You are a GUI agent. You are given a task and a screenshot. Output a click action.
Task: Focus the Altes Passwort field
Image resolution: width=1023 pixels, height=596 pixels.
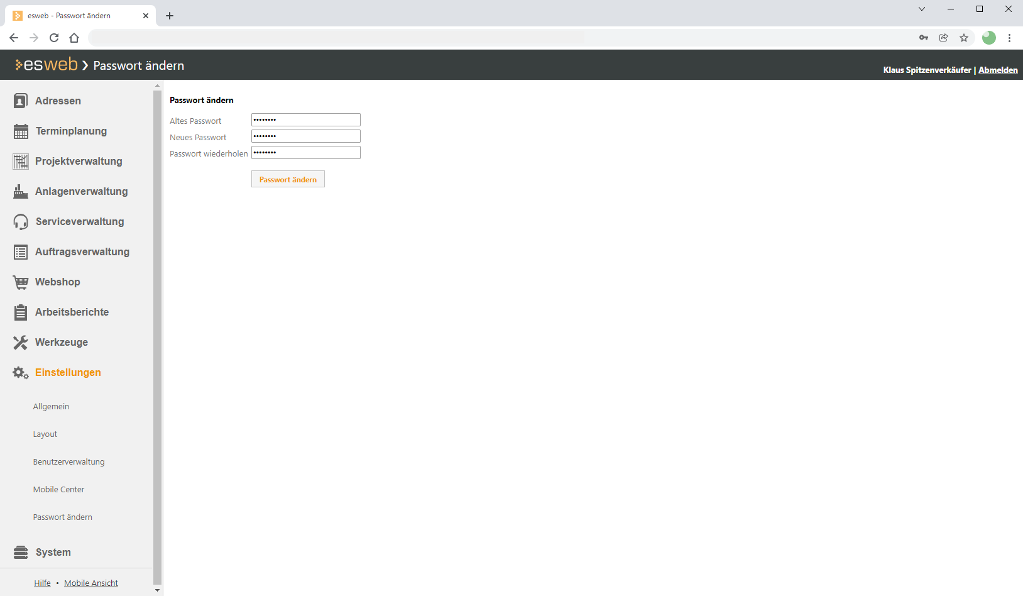pyautogui.click(x=306, y=119)
